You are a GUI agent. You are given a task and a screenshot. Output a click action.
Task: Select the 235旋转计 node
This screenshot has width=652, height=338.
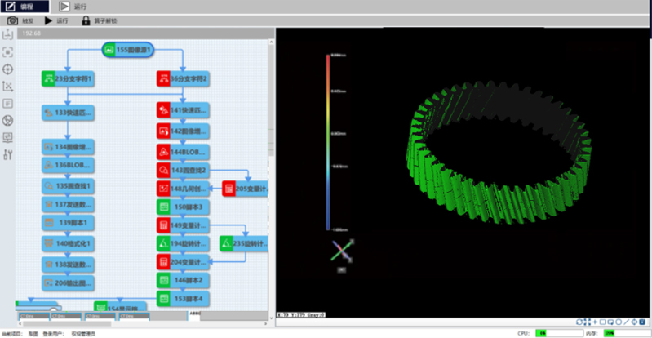[x=244, y=243]
